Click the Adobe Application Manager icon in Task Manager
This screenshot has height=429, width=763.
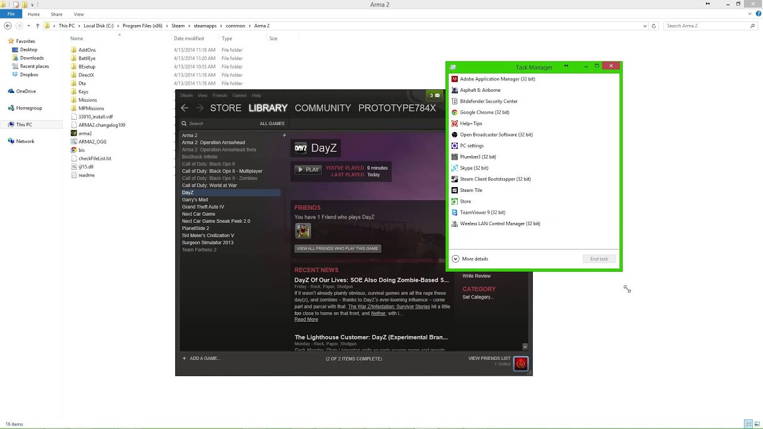(x=454, y=79)
